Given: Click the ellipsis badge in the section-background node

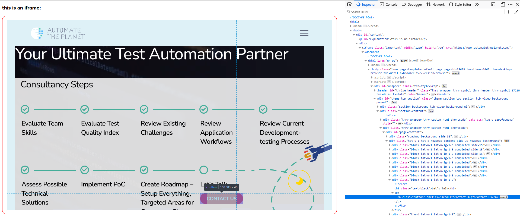Looking at the screenshot, I should point(473,107).
